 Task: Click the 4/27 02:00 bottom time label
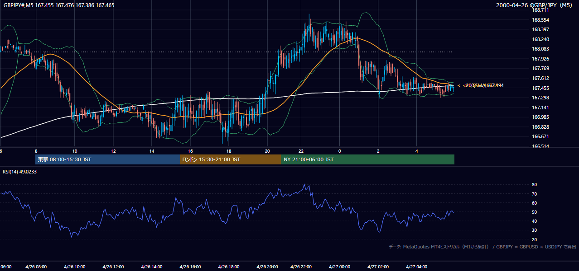378,266
